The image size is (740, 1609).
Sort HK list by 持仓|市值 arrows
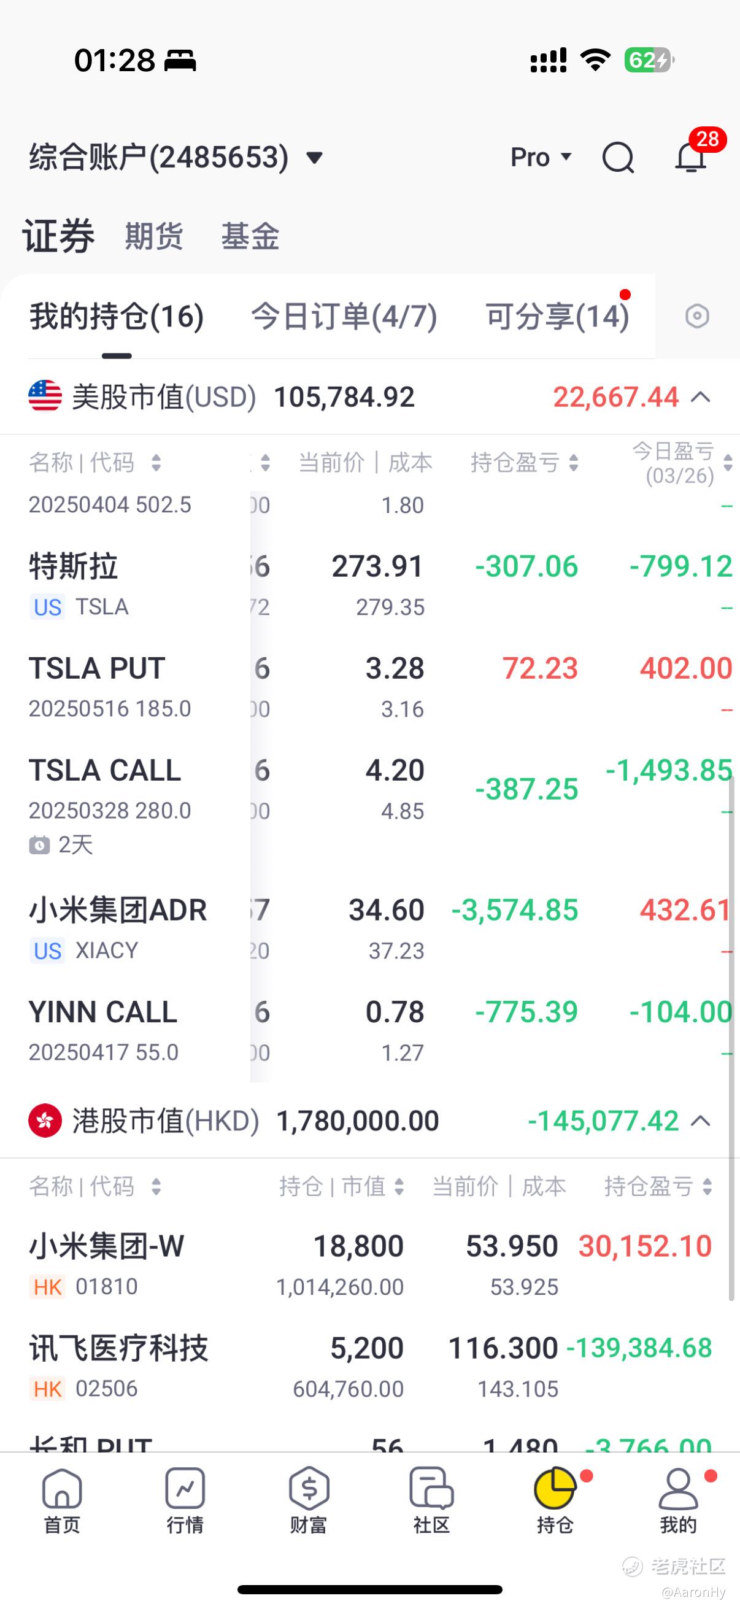pyautogui.click(x=399, y=1186)
